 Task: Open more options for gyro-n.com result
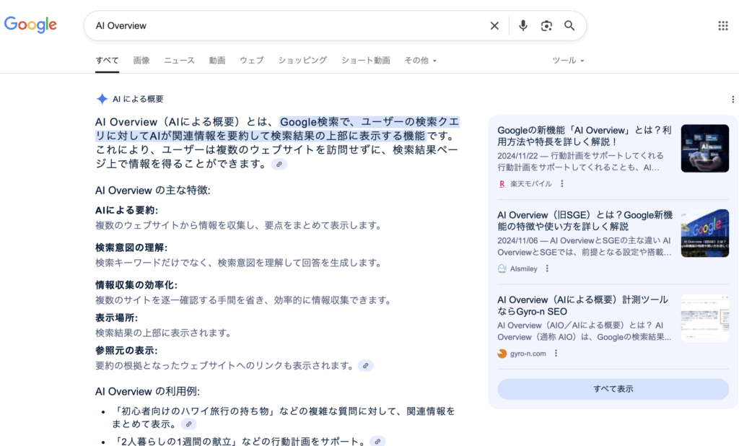click(x=556, y=354)
